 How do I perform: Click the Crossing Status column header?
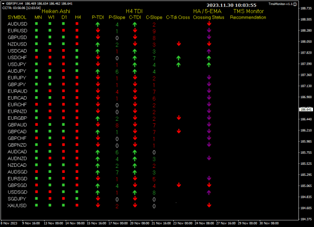pos(208,18)
